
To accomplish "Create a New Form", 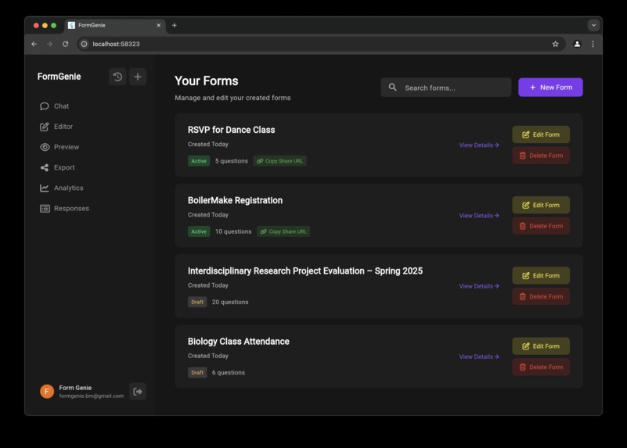I will click(x=550, y=87).
